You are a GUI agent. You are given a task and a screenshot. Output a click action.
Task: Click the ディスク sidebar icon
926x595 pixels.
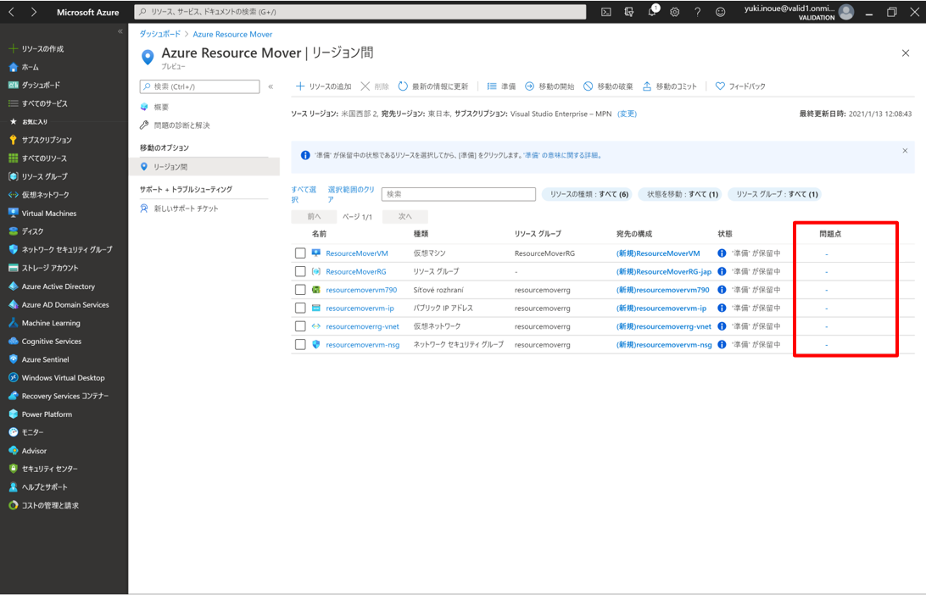click(14, 231)
